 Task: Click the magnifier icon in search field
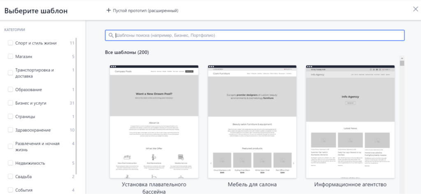coord(111,35)
